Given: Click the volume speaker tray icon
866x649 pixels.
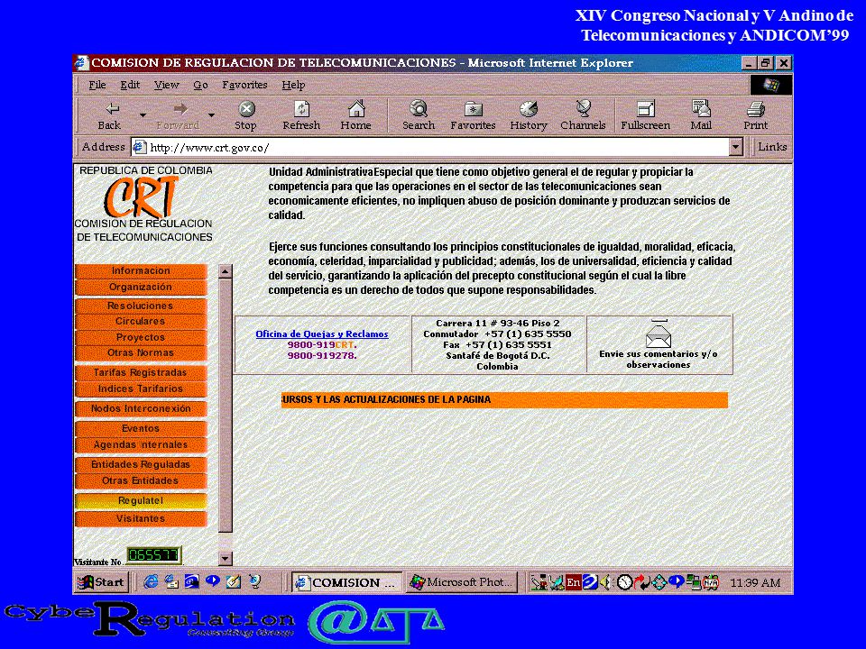Looking at the screenshot, I should coord(606,582).
